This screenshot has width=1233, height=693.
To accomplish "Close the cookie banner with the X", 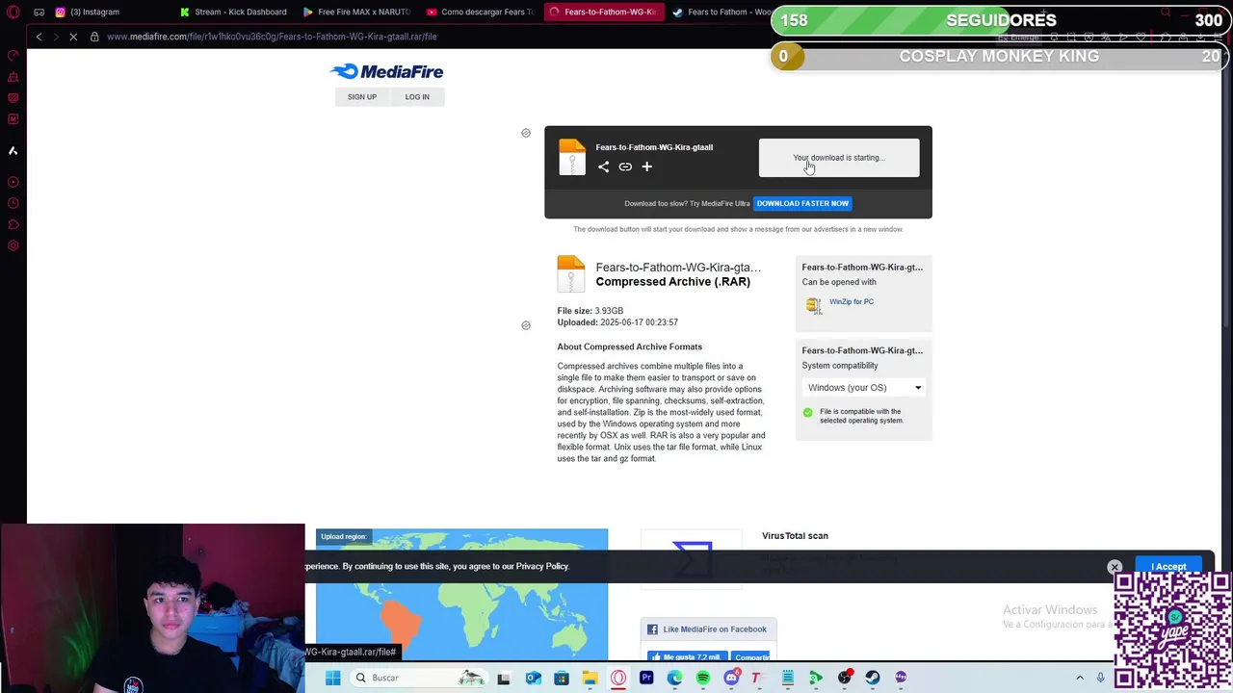I will coord(1115,567).
